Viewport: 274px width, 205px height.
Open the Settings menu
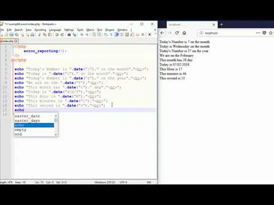pyautogui.click(x=69, y=30)
